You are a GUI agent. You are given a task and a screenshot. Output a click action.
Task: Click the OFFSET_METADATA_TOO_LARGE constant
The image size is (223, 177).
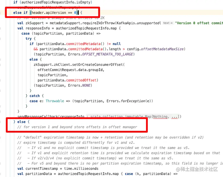coord(107,54)
